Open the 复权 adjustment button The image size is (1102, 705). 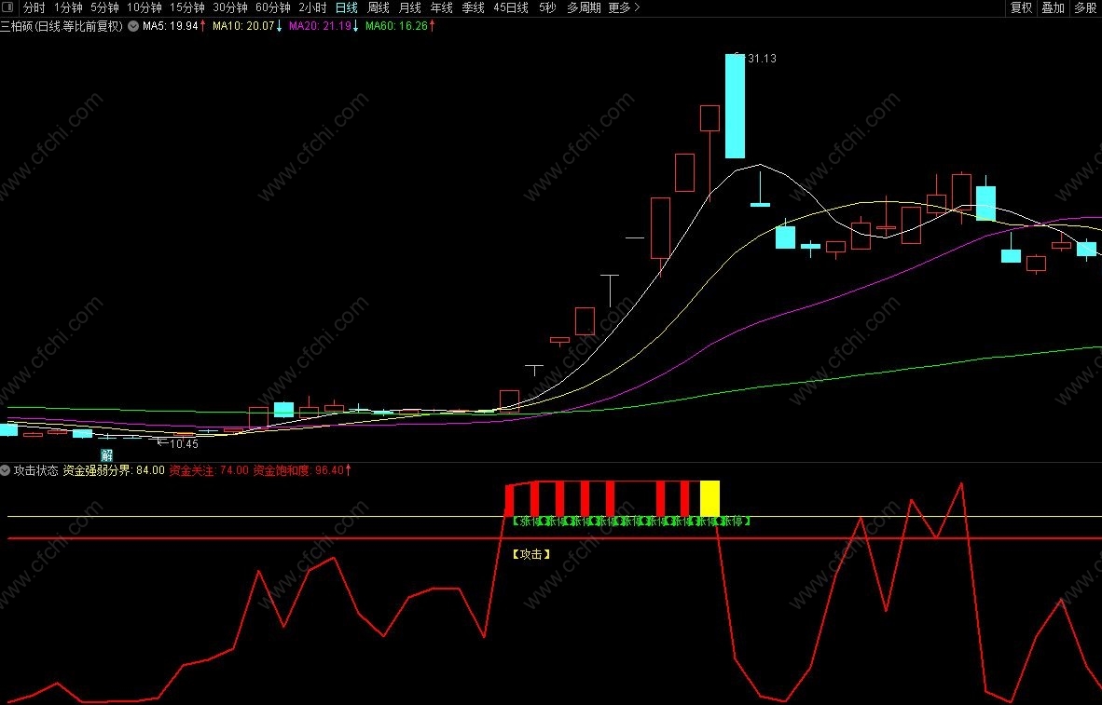pyautogui.click(x=1021, y=7)
